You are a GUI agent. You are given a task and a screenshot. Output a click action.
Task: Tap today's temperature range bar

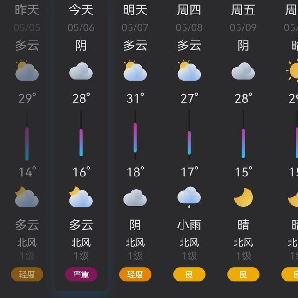(81, 135)
